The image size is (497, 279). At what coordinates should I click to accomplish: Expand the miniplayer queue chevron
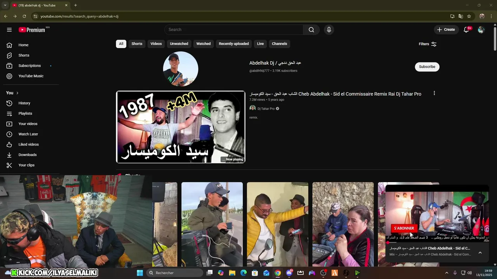tap(480, 253)
